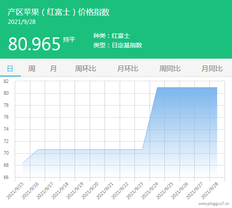Click the 2021/9/24 x-axis label
The width and height of the screenshot is (232, 208).
coord(150,191)
